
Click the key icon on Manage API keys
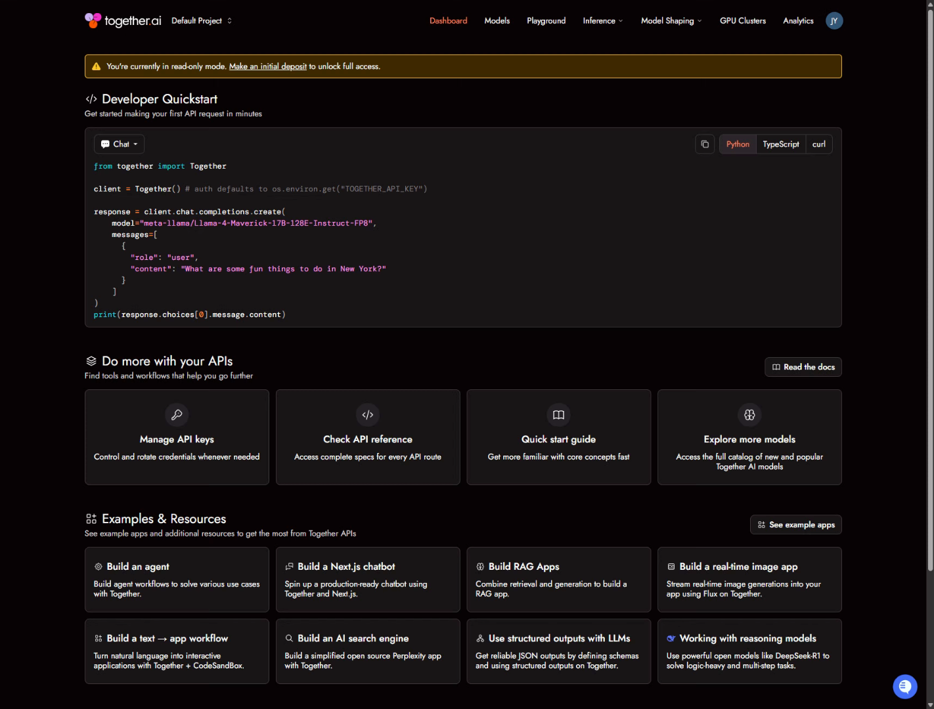tap(177, 415)
